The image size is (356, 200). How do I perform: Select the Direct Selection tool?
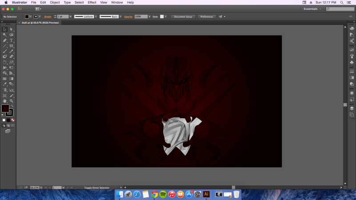pos(12,29)
